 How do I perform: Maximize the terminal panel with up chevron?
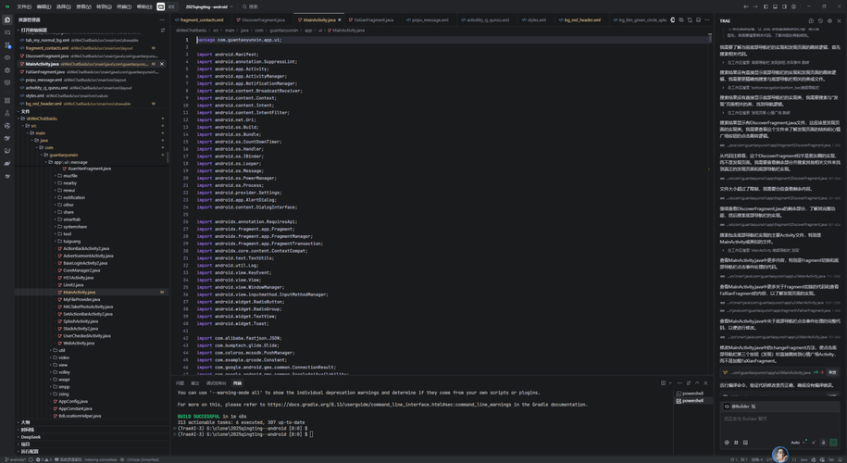pyautogui.click(x=697, y=383)
